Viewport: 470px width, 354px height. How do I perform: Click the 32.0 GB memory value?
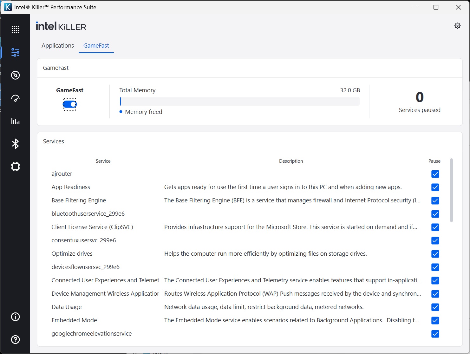tap(350, 90)
